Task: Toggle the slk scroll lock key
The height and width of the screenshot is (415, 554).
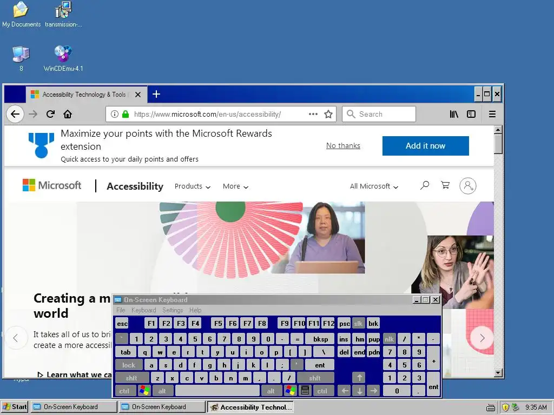Action: (358, 323)
